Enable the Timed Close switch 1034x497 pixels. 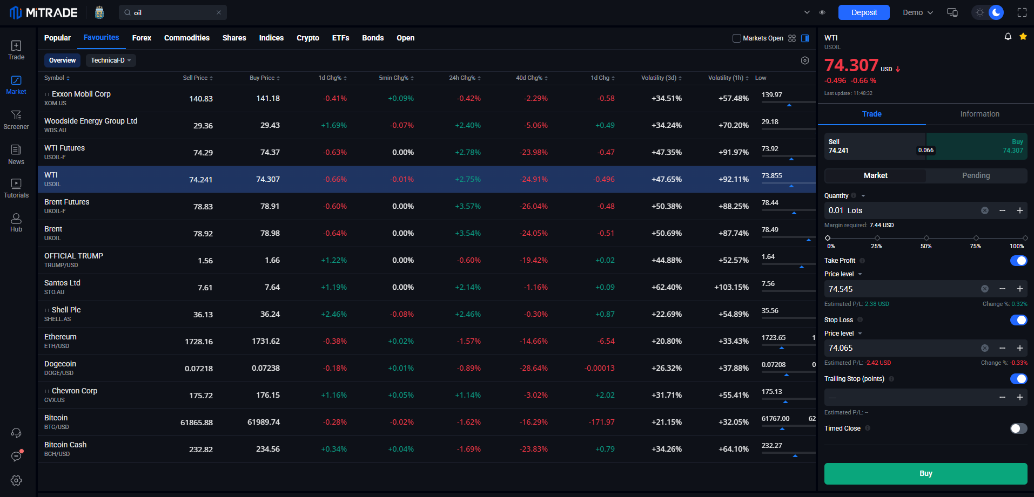(1019, 428)
